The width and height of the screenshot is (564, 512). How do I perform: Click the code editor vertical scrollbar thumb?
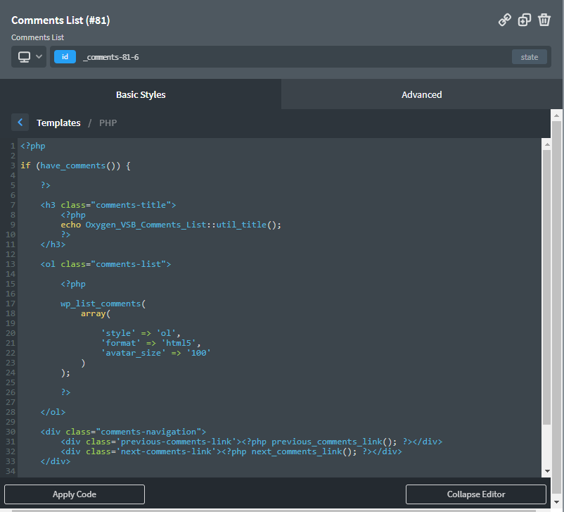pyautogui.click(x=546, y=287)
